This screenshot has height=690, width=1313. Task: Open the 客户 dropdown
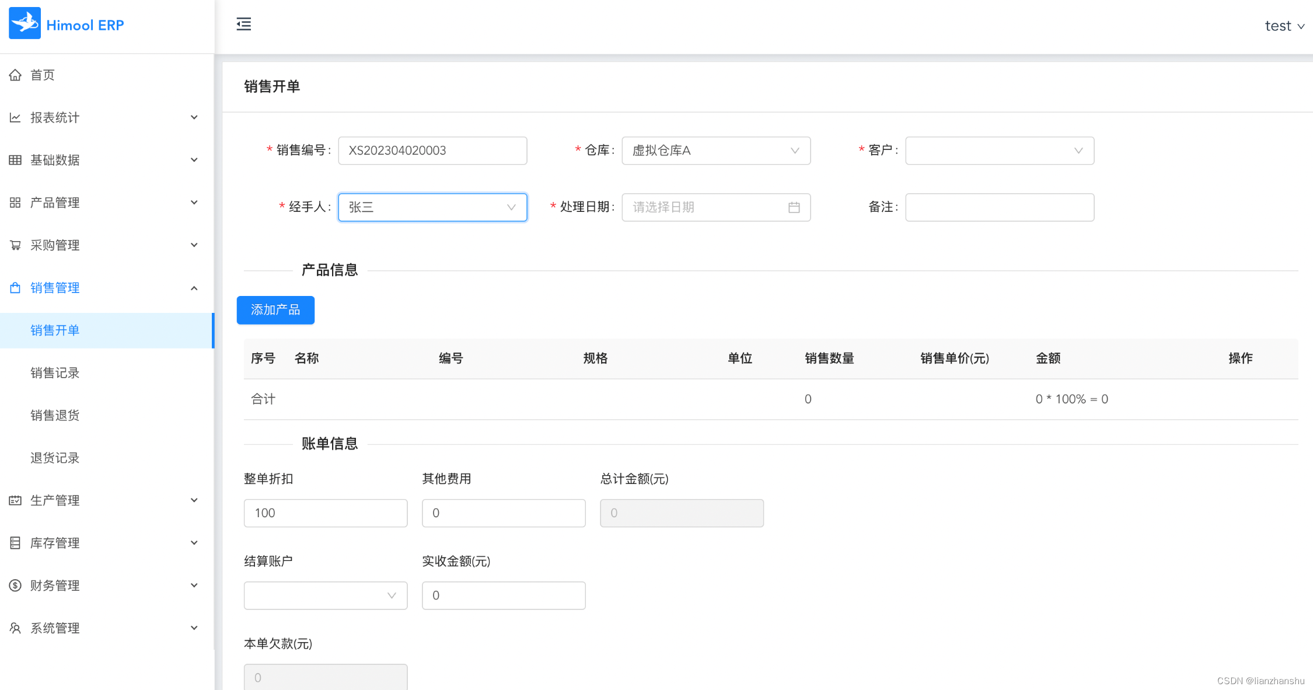coord(1000,151)
